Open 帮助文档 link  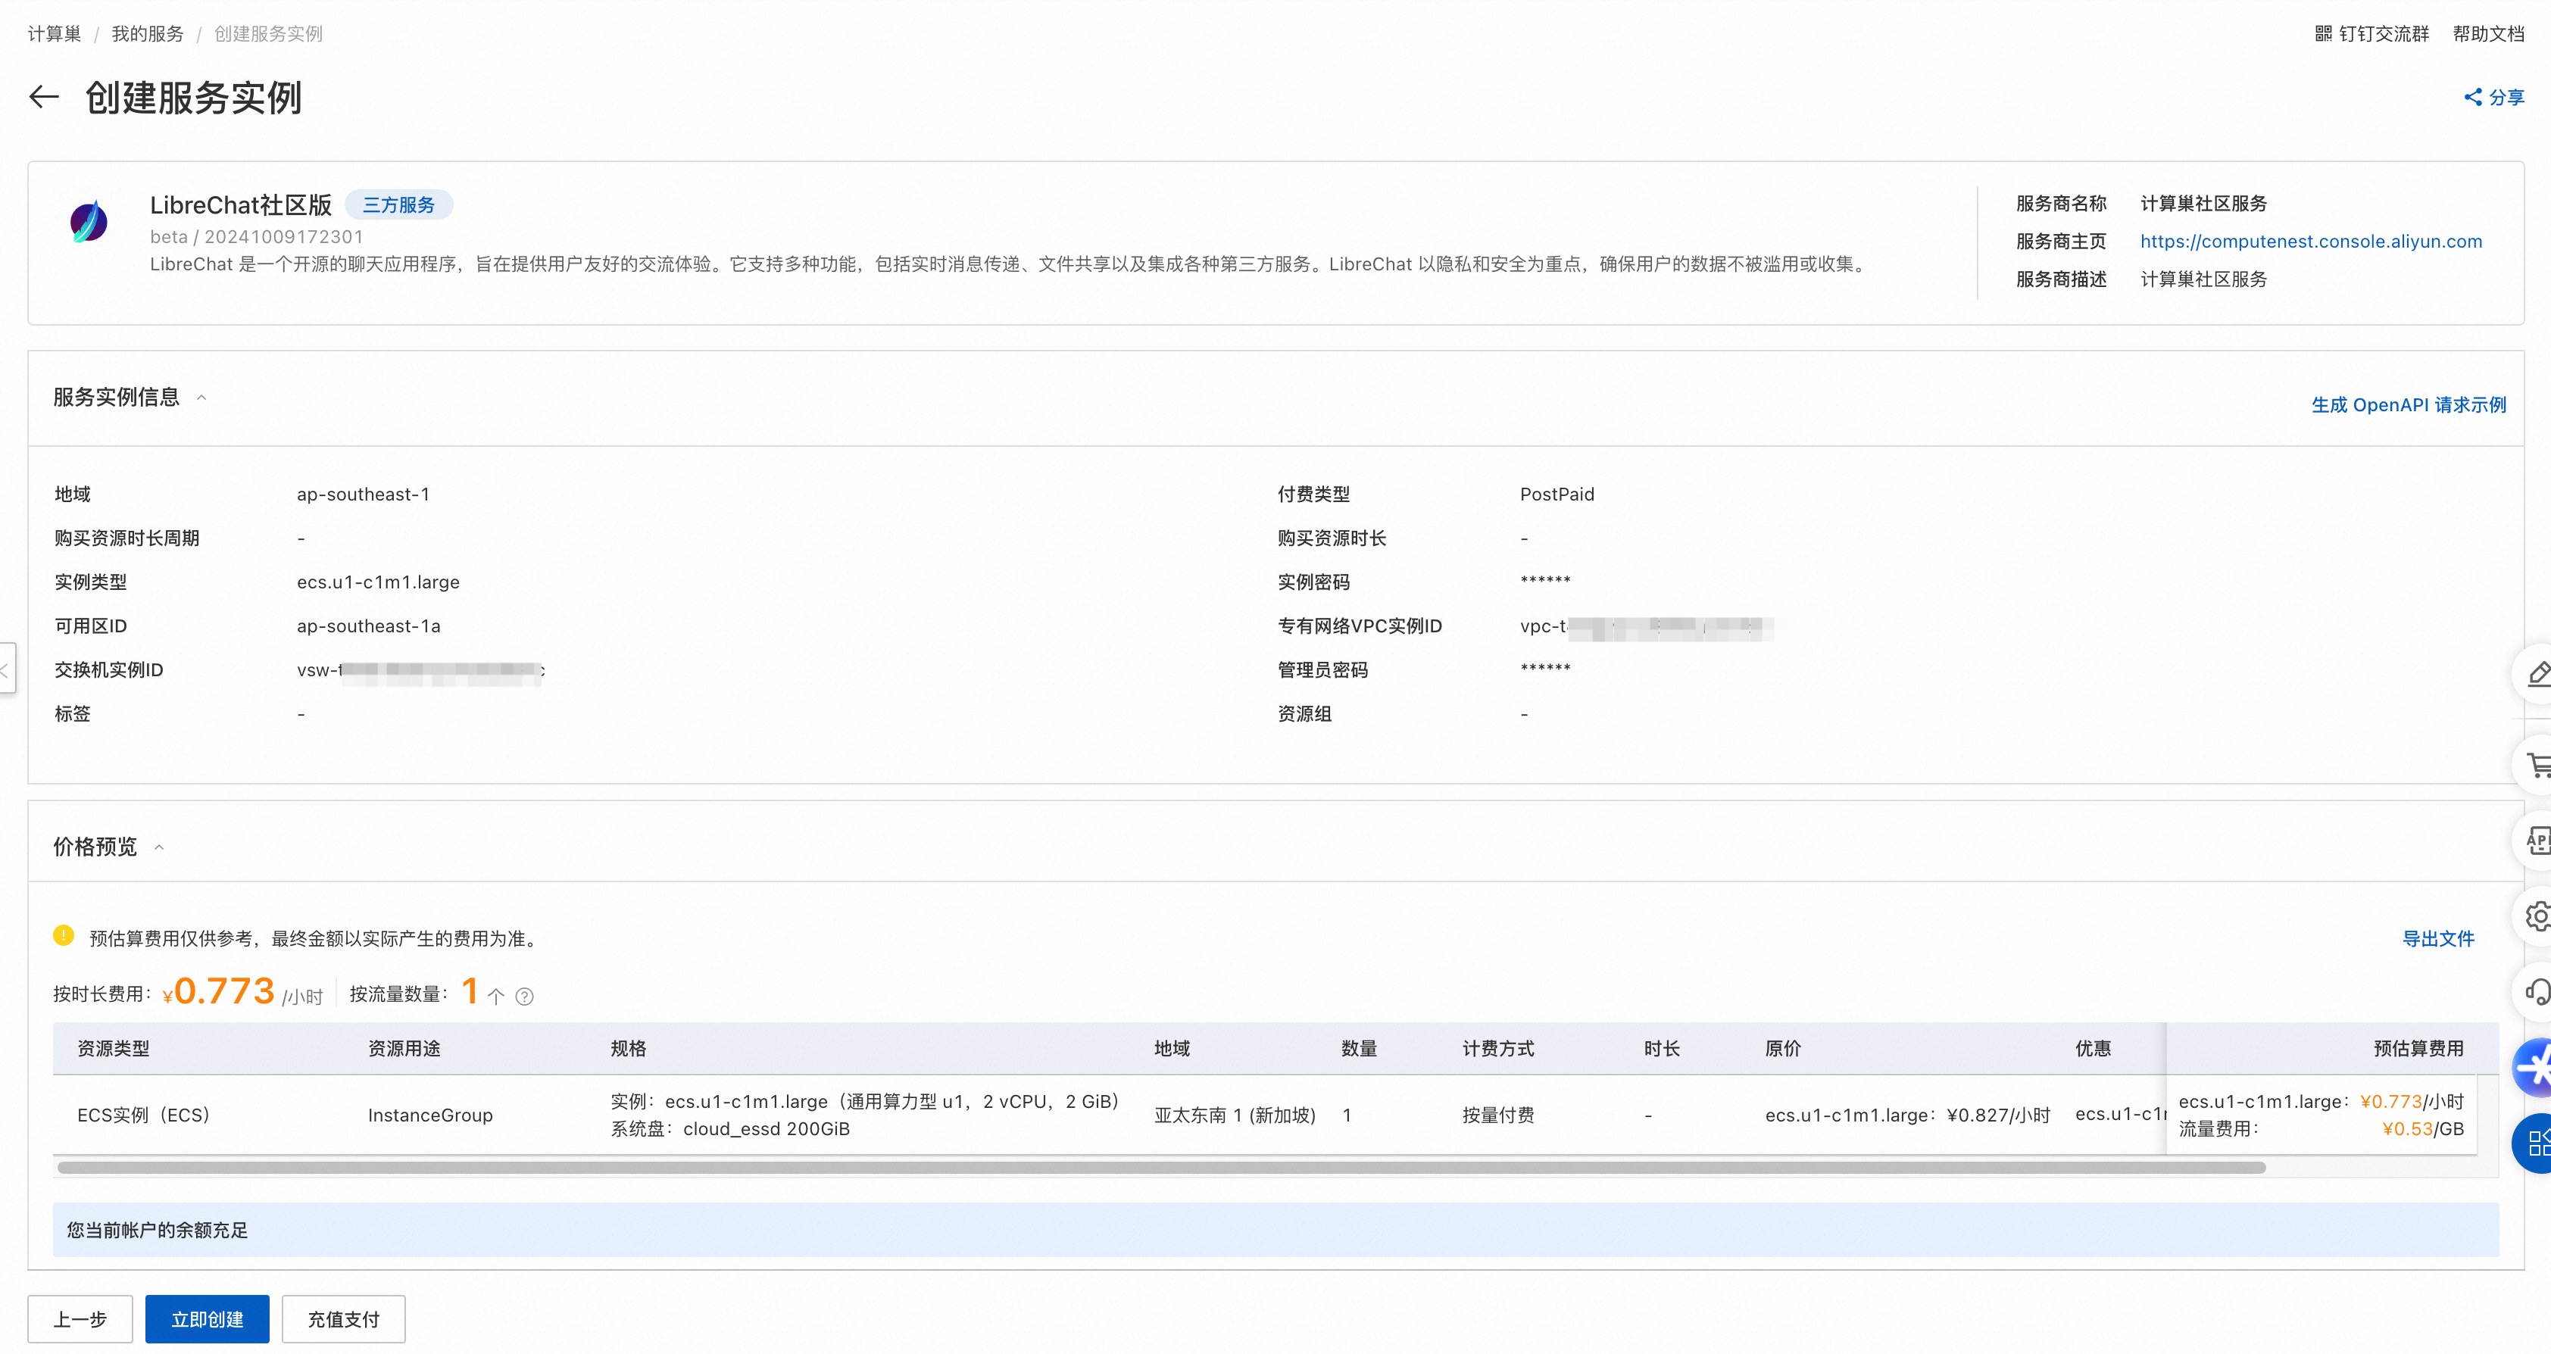tap(2489, 33)
